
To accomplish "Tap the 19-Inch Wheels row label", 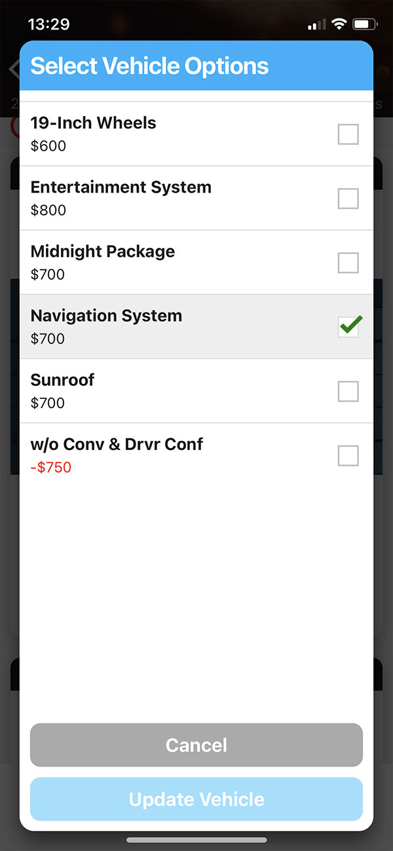I will tap(93, 123).
